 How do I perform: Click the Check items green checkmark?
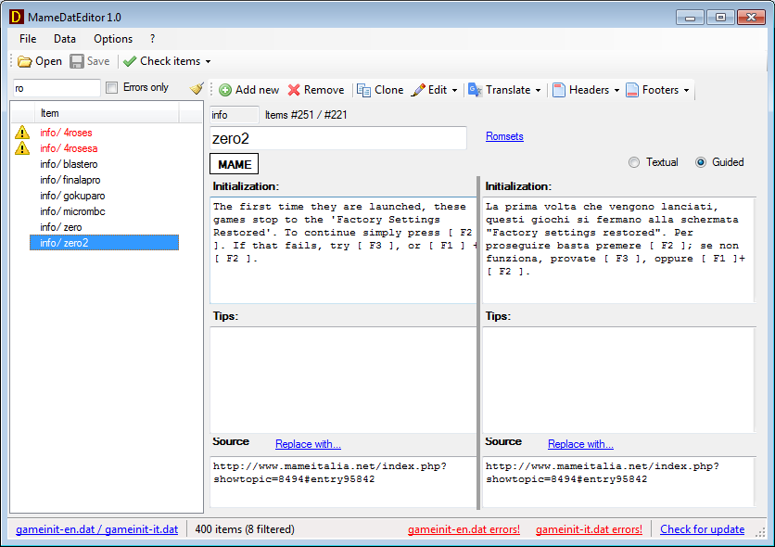(130, 61)
